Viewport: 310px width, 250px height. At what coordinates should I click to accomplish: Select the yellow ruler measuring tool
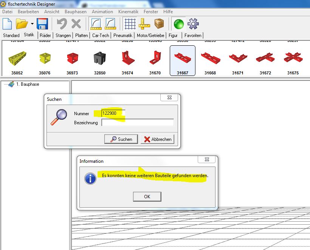click(144, 24)
